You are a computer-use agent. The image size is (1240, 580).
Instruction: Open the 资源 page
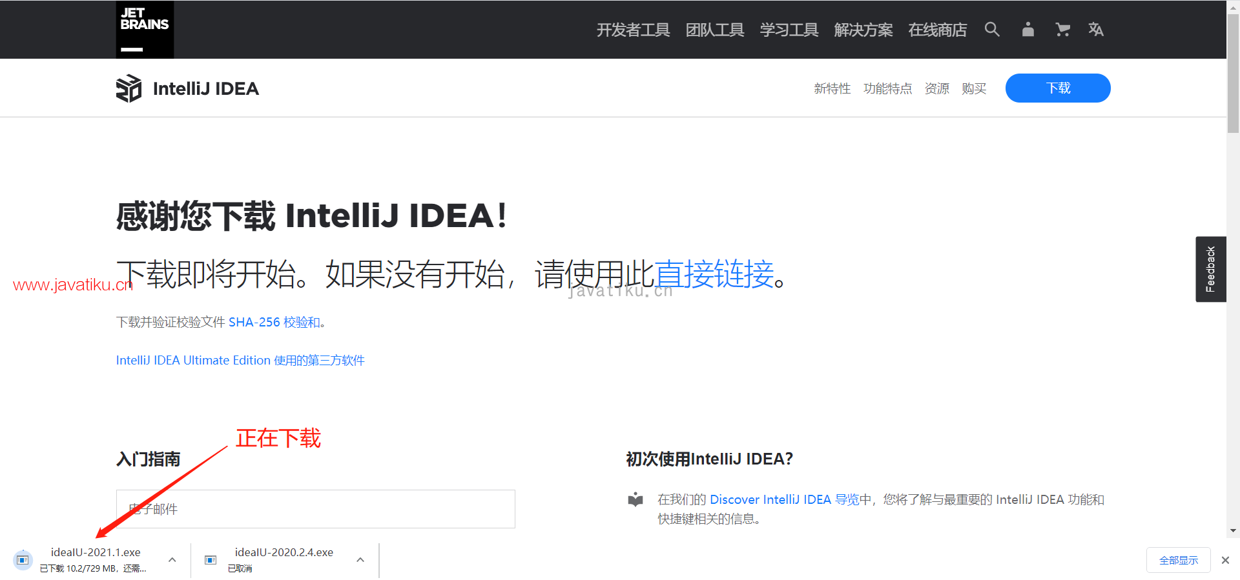tap(937, 88)
